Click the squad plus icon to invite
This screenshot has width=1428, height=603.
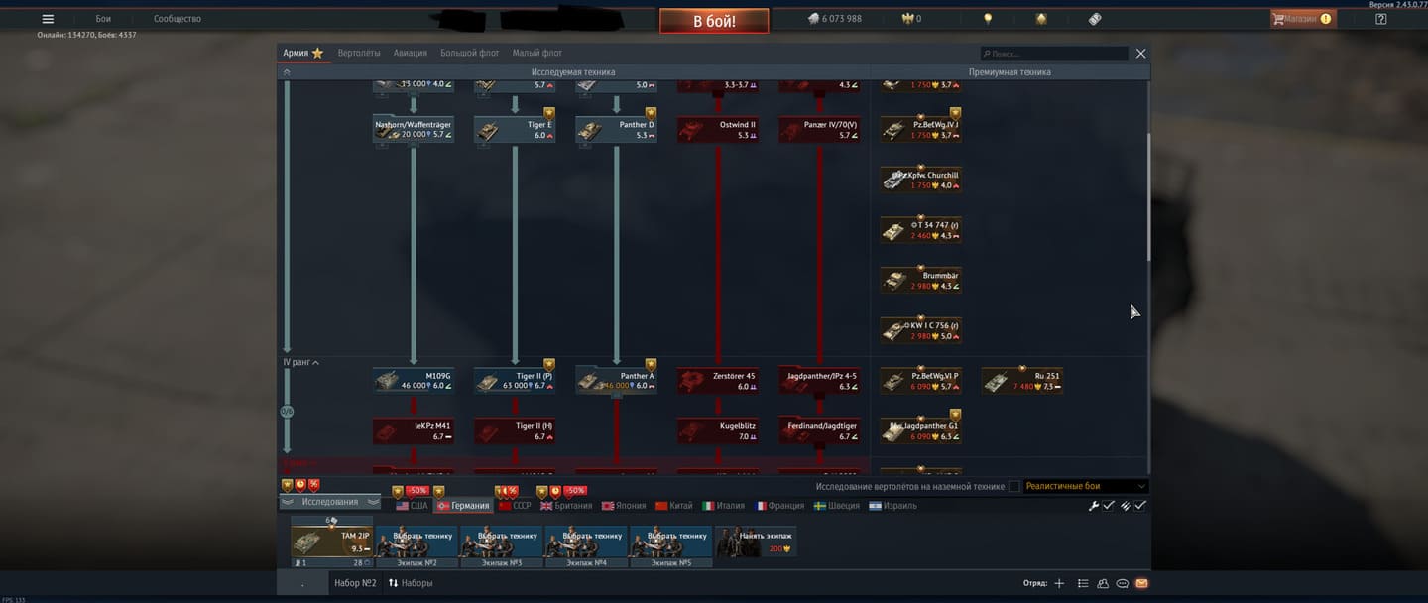click(x=1059, y=583)
